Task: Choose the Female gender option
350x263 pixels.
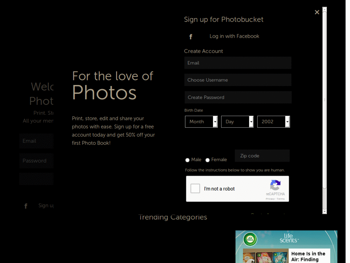Action: pyautogui.click(x=207, y=160)
